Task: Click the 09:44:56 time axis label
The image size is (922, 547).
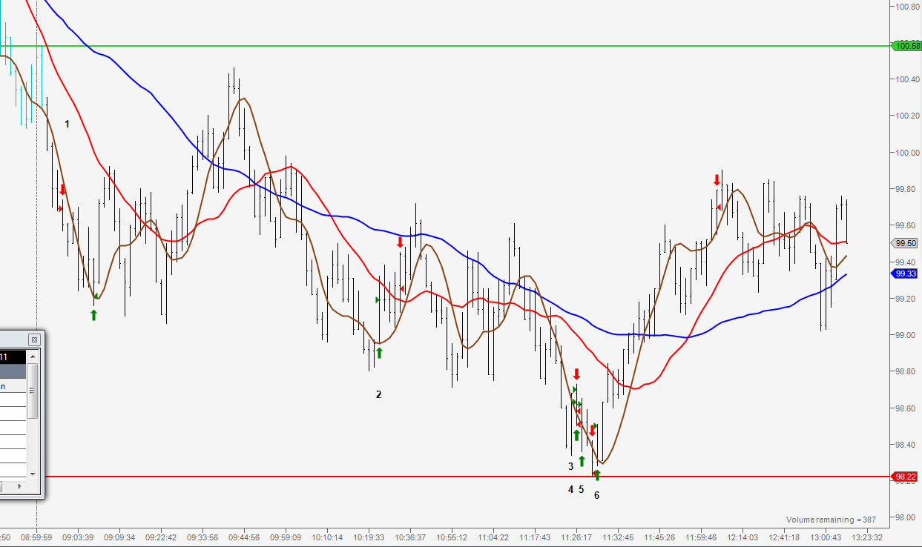Action: (x=244, y=537)
